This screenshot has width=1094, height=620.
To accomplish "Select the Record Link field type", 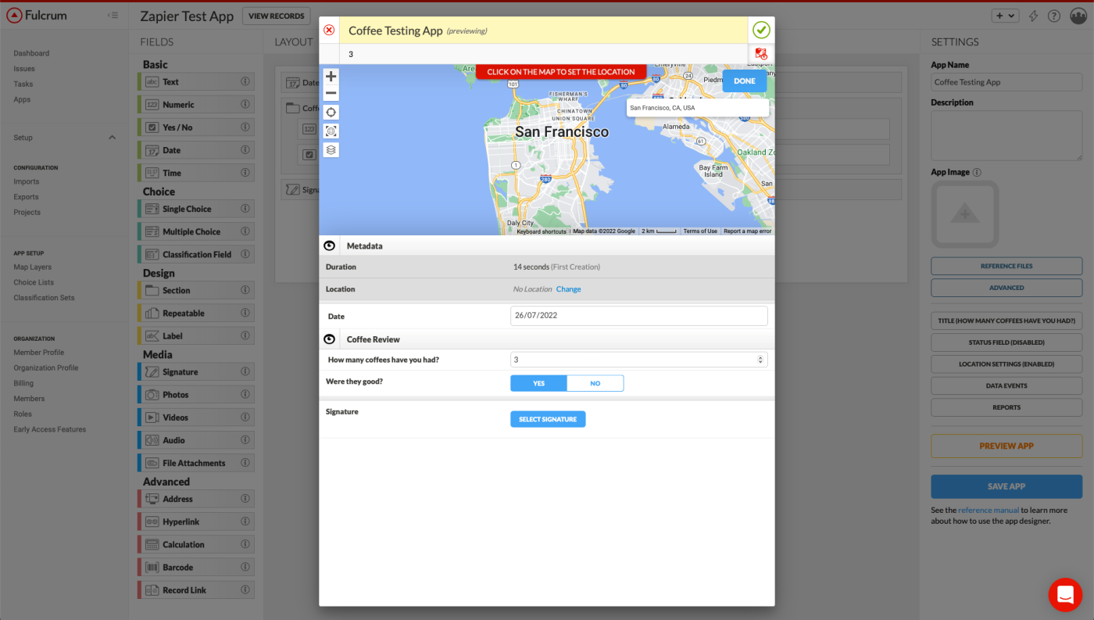I will pyautogui.click(x=196, y=590).
